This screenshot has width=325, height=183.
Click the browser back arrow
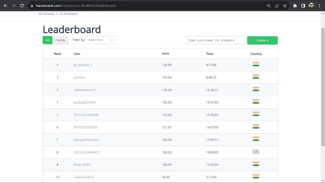click(x=6, y=6)
